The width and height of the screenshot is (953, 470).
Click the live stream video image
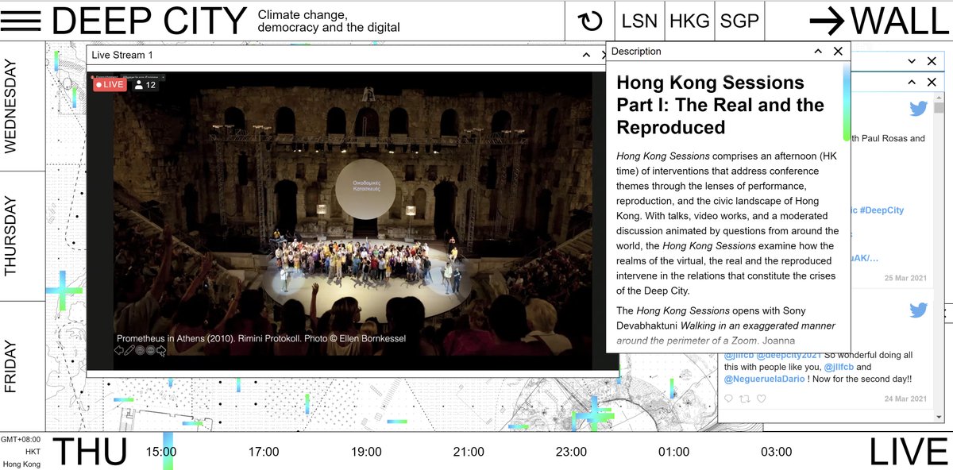[x=353, y=221]
